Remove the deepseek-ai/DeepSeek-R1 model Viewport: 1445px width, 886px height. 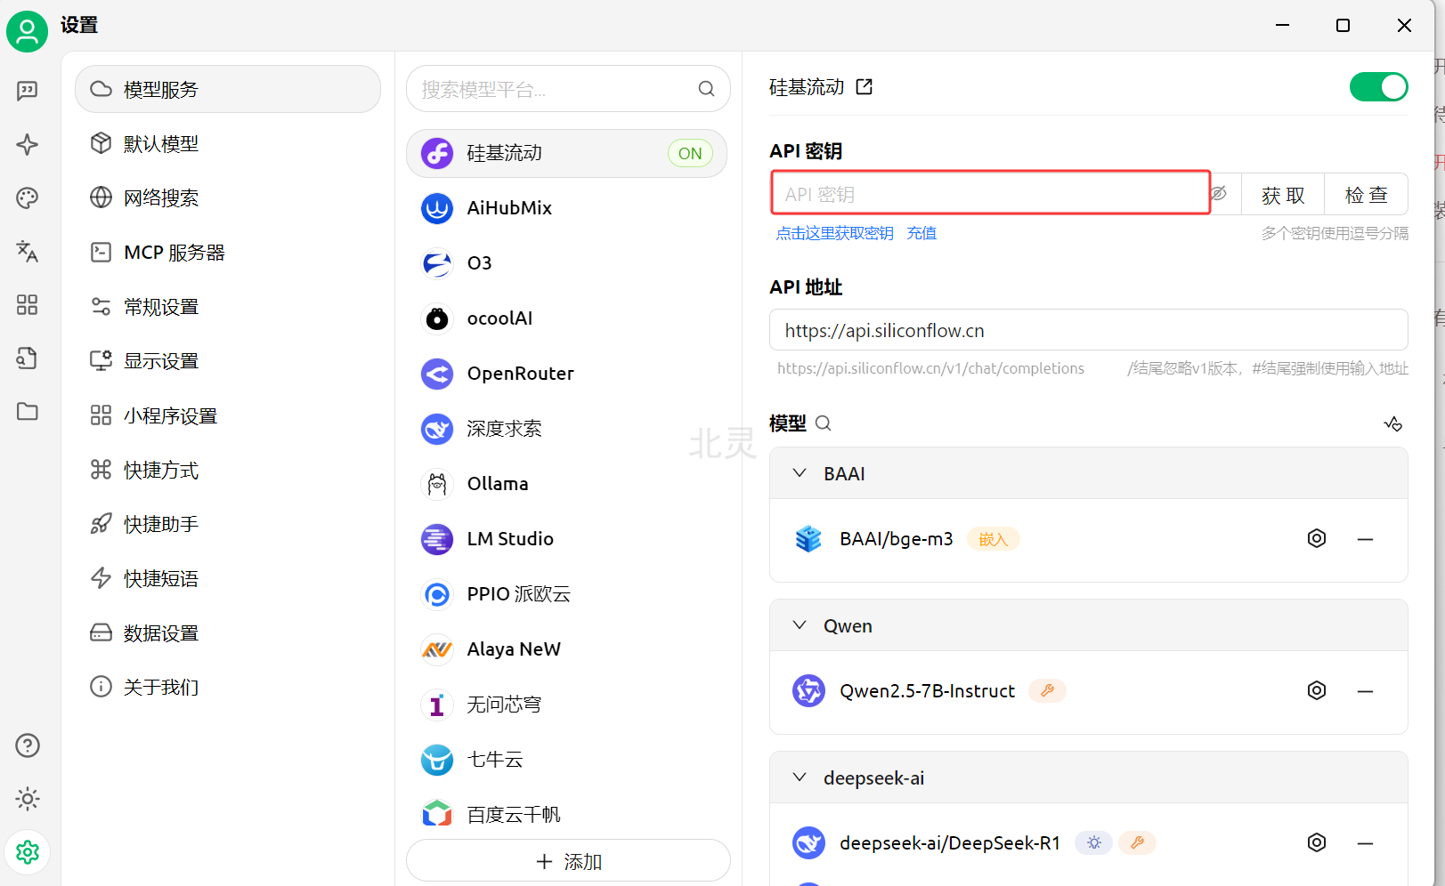(x=1365, y=843)
